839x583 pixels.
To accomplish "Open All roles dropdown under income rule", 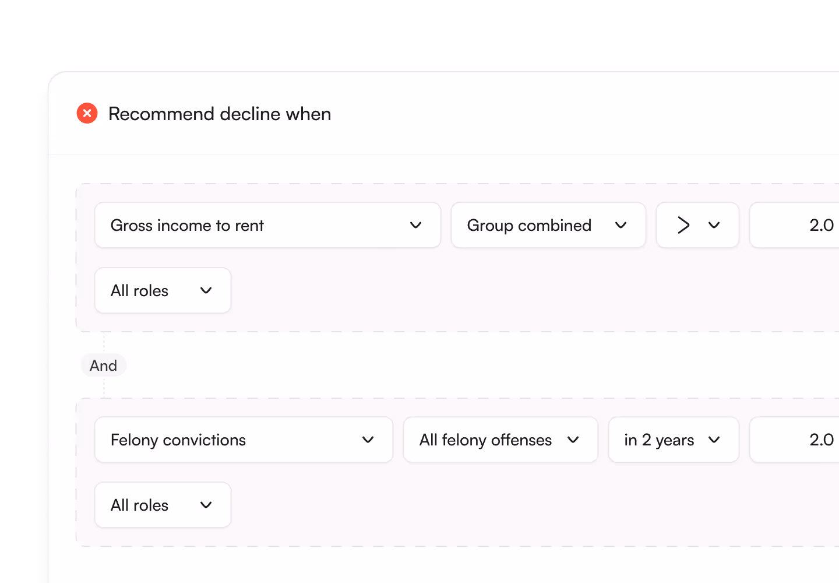I will pos(163,290).
